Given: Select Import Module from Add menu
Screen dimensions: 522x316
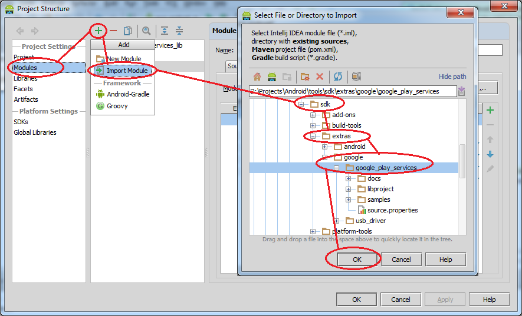Looking at the screenshot, I should click(127, 71).
